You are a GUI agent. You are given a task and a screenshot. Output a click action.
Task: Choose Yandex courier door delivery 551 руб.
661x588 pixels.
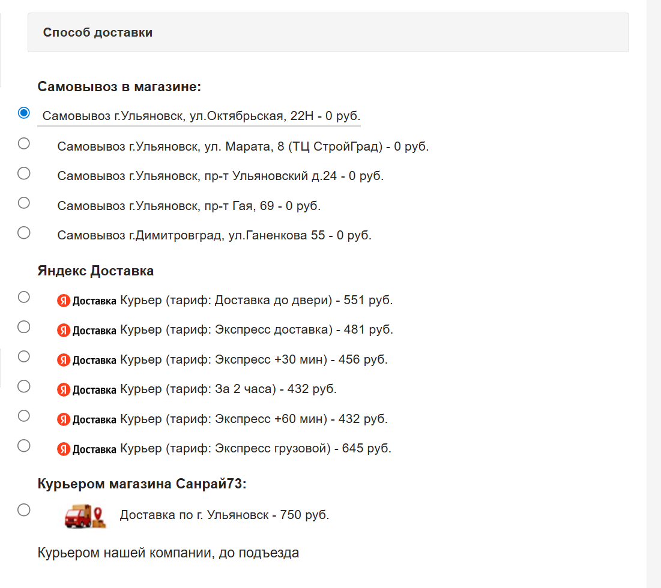(24, 297)
